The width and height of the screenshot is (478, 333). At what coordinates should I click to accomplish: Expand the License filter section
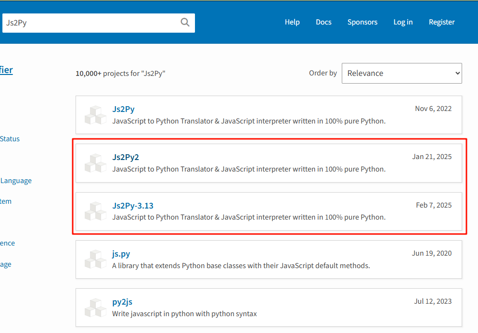[7, 243]
